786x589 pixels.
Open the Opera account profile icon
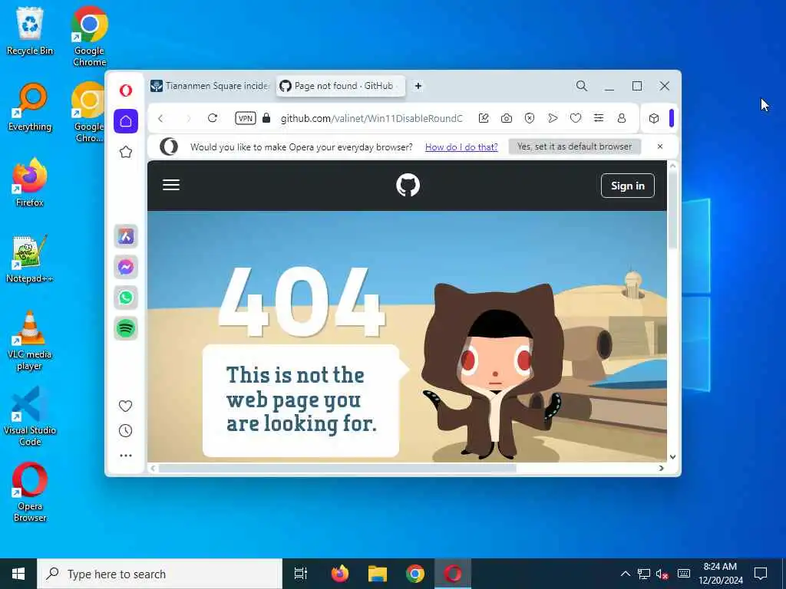click(622, 118)
